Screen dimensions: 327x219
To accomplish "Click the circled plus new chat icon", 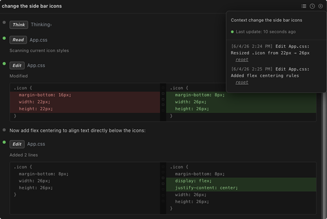I will pos(321,6).
